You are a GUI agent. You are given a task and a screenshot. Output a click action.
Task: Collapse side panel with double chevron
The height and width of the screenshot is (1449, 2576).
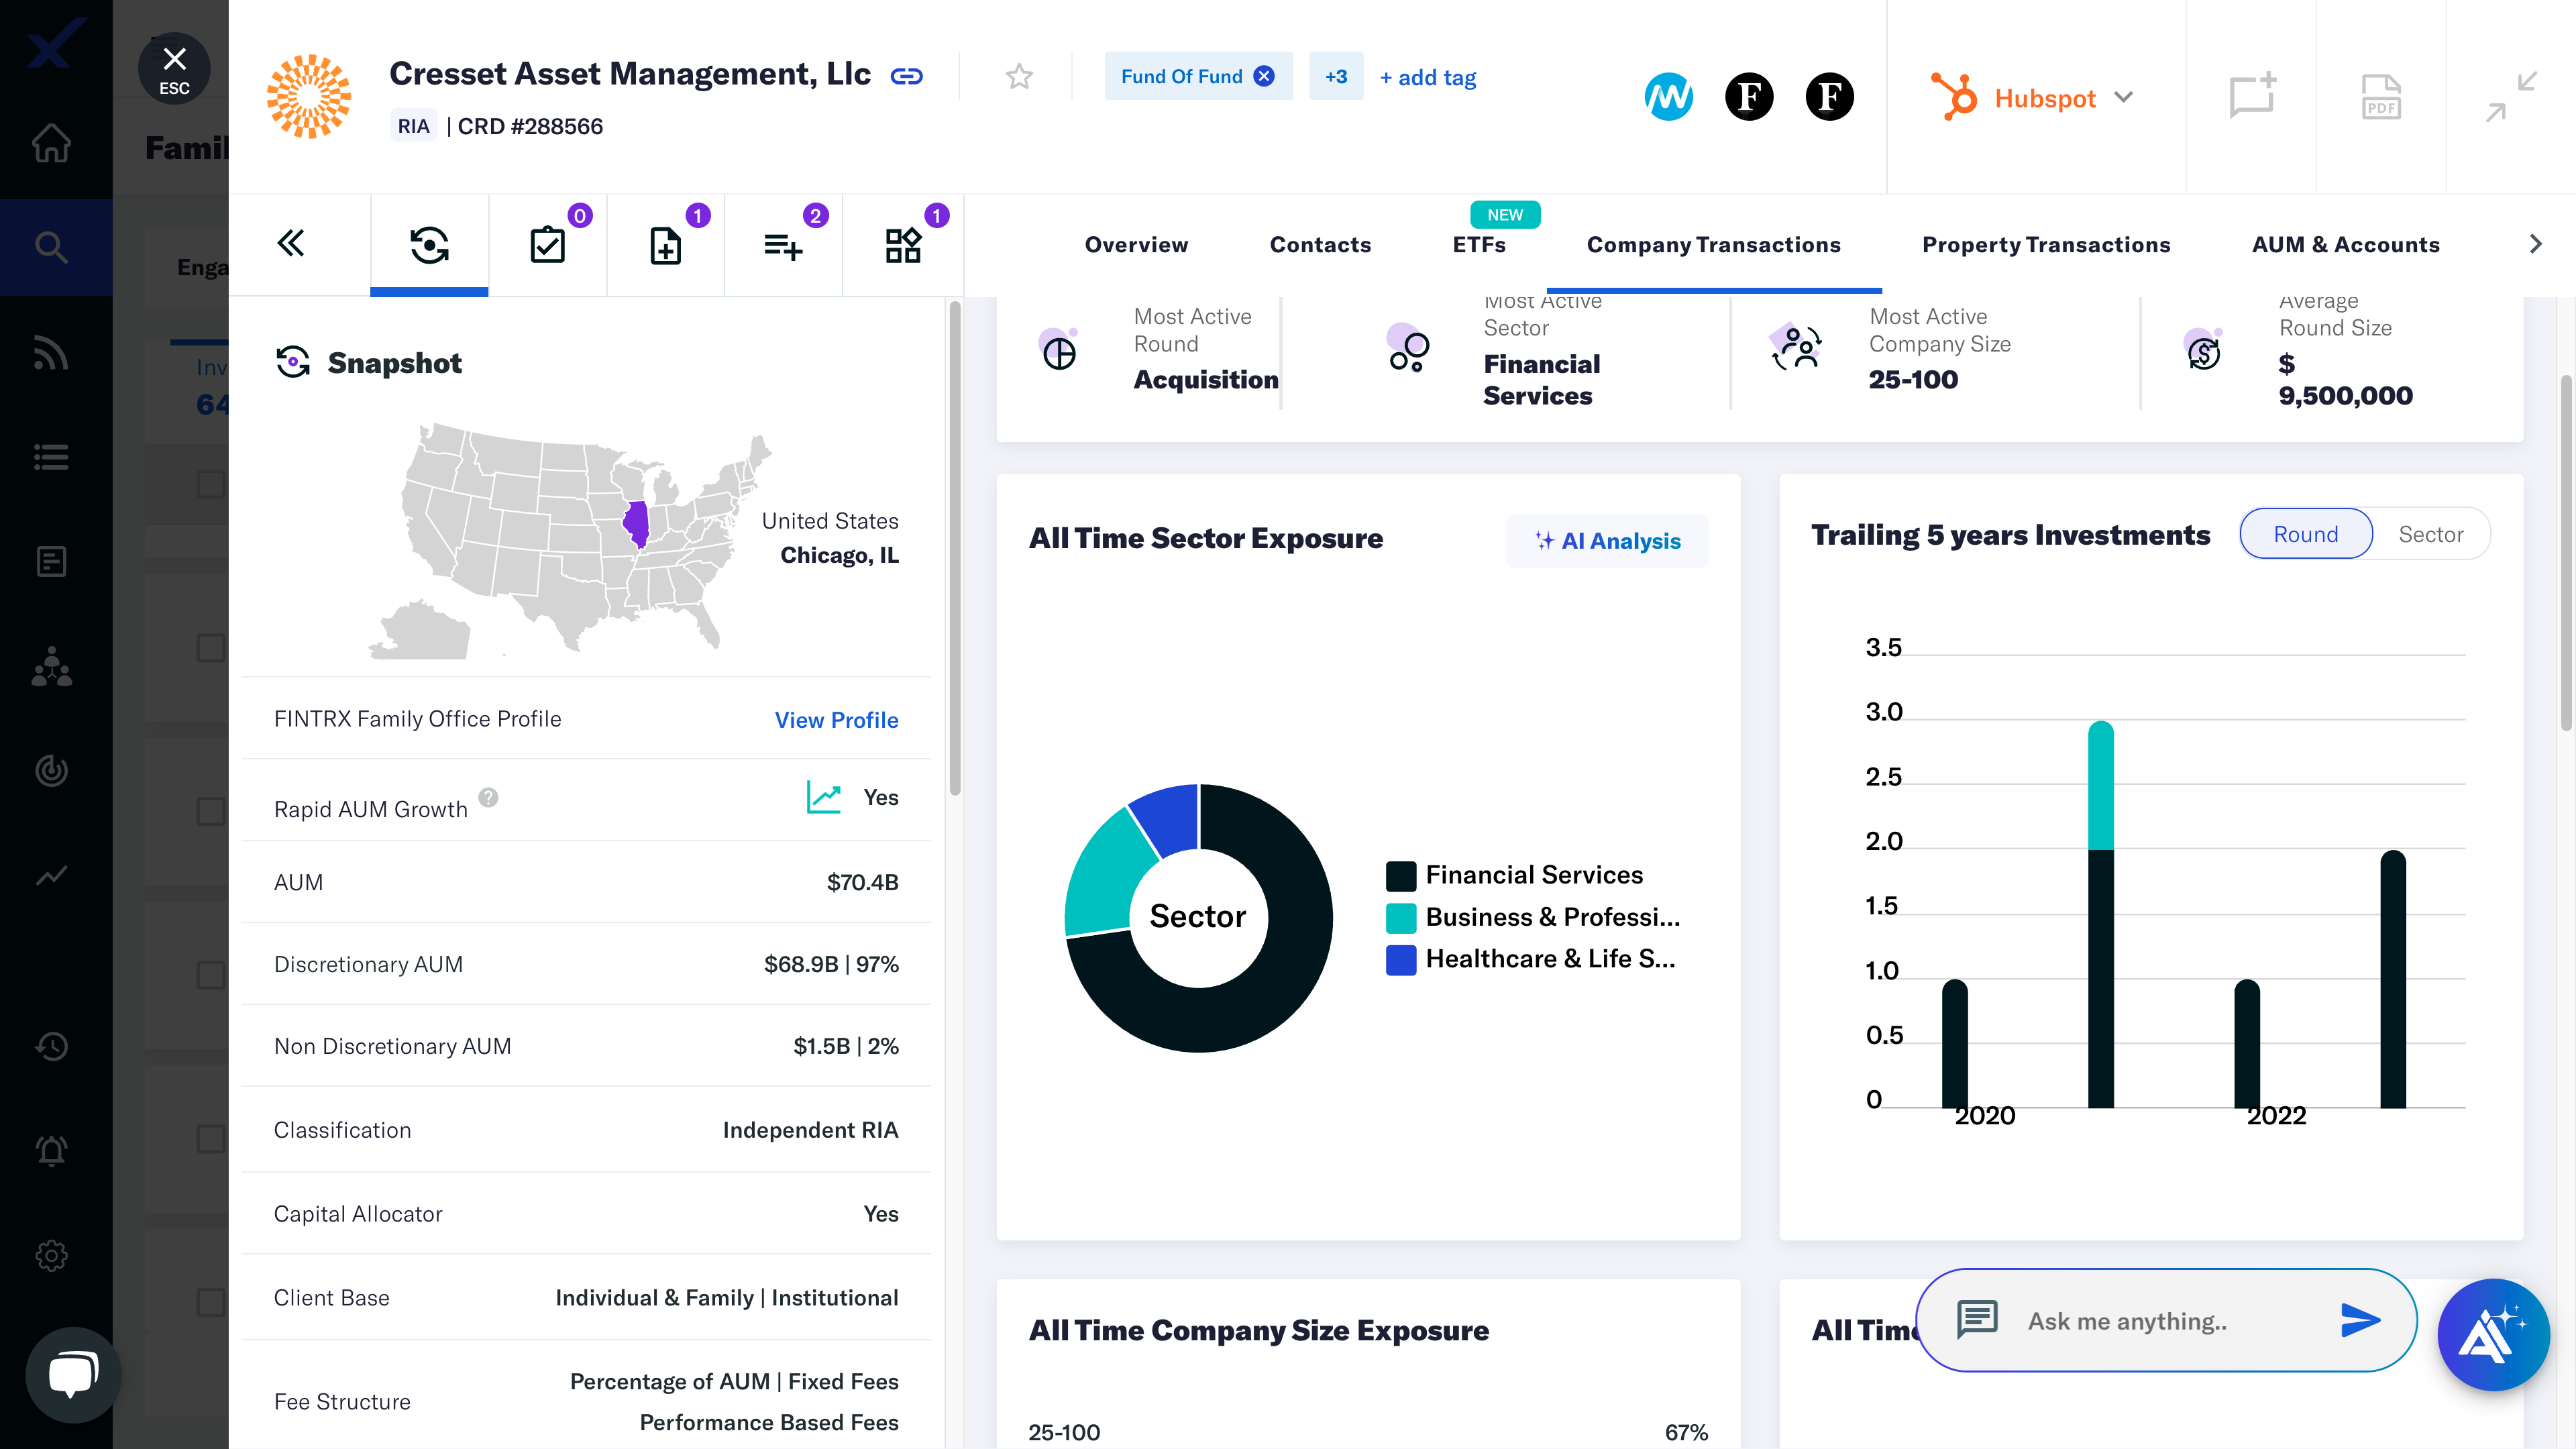tap(290, 244)
